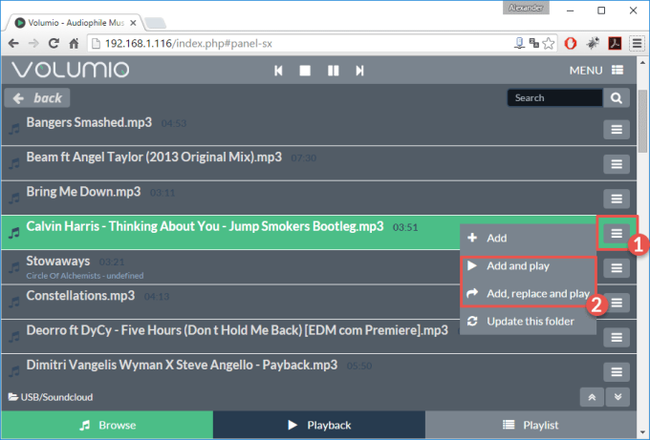Select Bring Me Down.mp3 track
Viewport: 650px width, 440px height.
pos(83,192)
